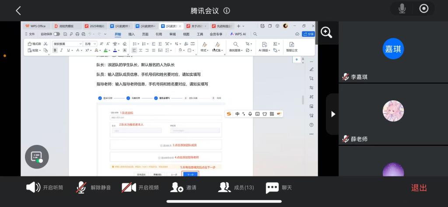Tap the record circle icon top right
448x207 pixels.
(423, 9)
